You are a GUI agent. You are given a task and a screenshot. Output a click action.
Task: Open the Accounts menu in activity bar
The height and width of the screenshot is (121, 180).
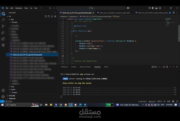(3, 90)
